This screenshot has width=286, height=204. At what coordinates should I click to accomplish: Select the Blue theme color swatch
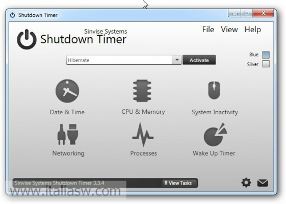click(266, 55)
